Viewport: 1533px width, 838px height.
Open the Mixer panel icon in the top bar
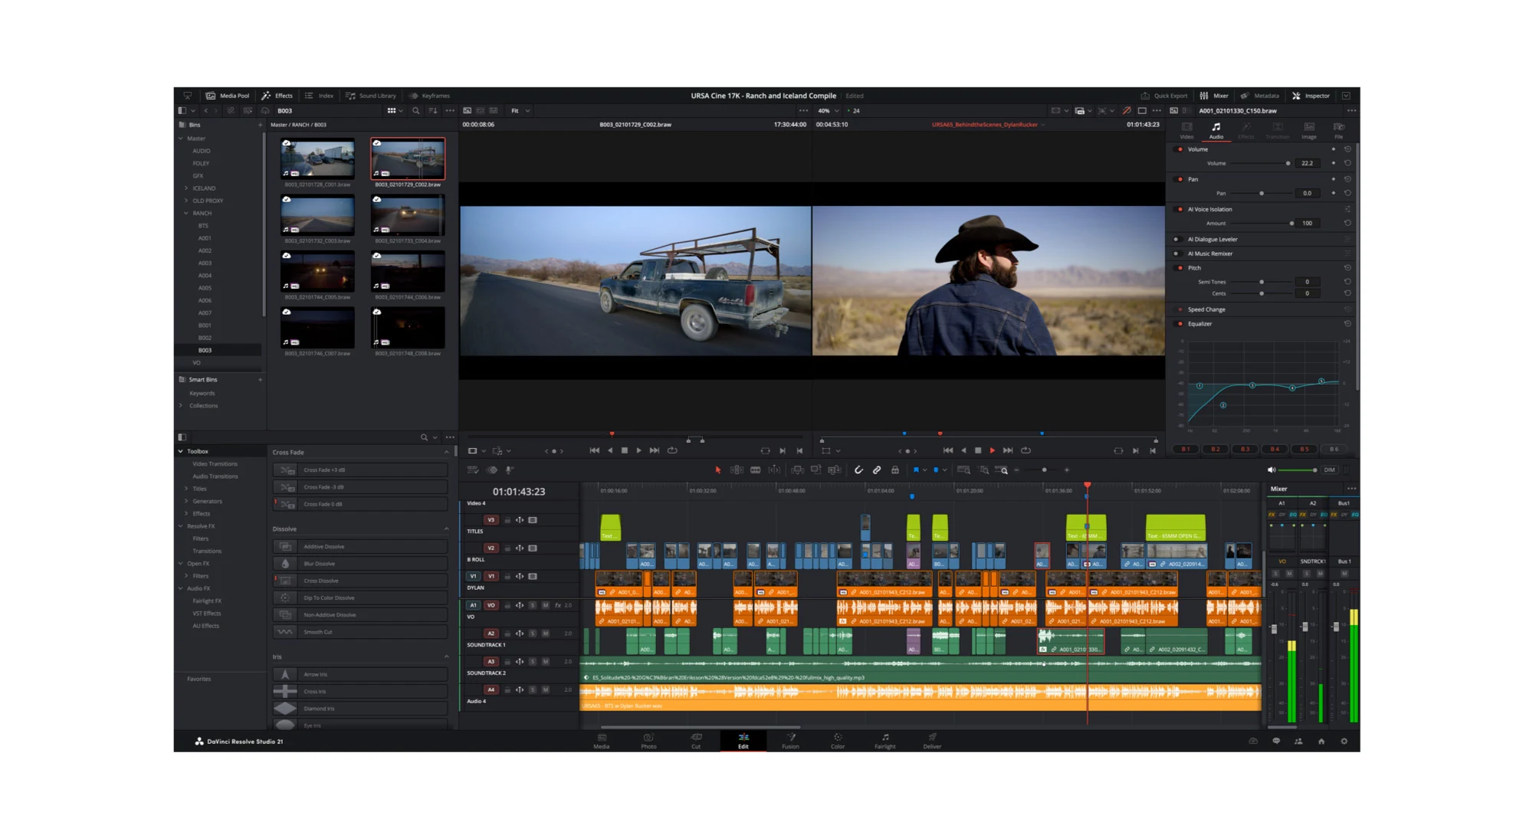point(1216,95)
